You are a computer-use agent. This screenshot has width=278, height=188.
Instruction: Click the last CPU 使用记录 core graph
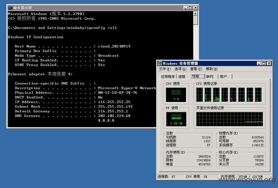click(x=258, y=95)
